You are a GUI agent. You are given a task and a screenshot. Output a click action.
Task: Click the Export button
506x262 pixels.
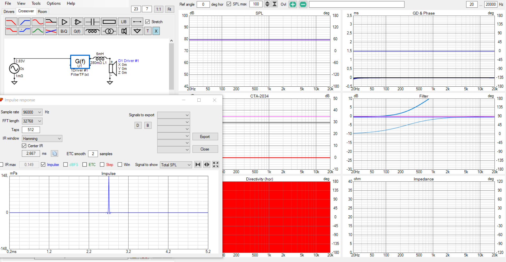(x=205, y=137)
